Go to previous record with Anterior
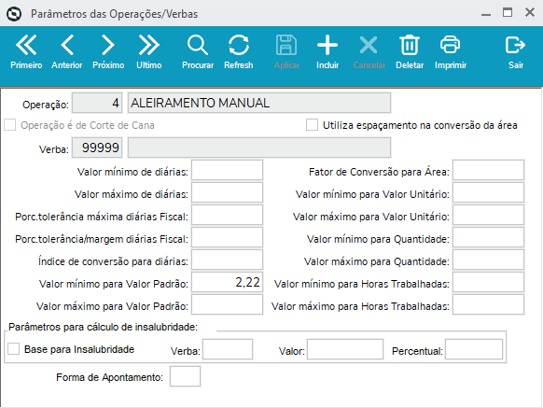Image resolution: width=543 pixels, height=408 pixels. click(67, 51)
